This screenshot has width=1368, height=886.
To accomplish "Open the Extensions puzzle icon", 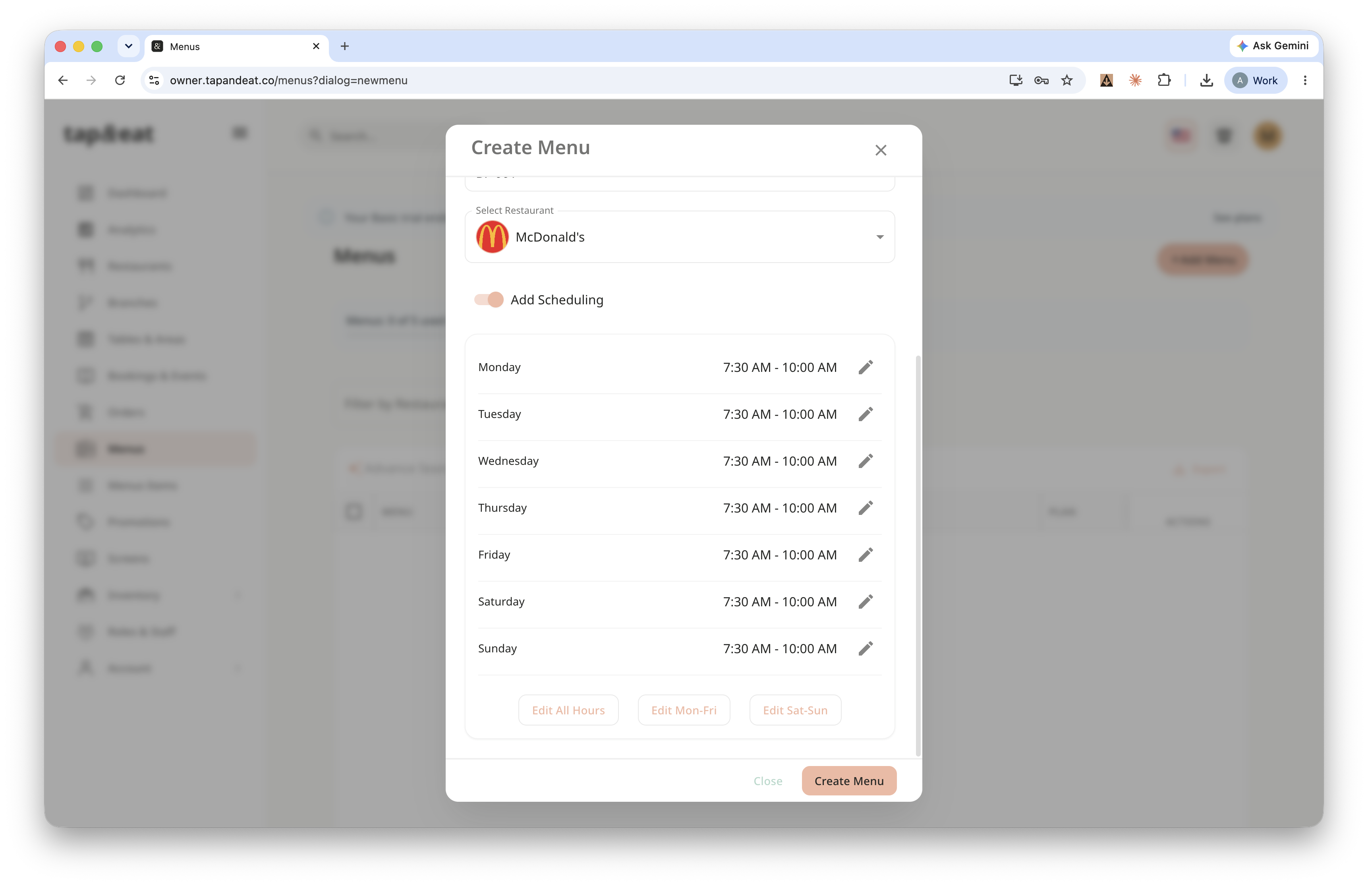I will [x=1164, y=81].
